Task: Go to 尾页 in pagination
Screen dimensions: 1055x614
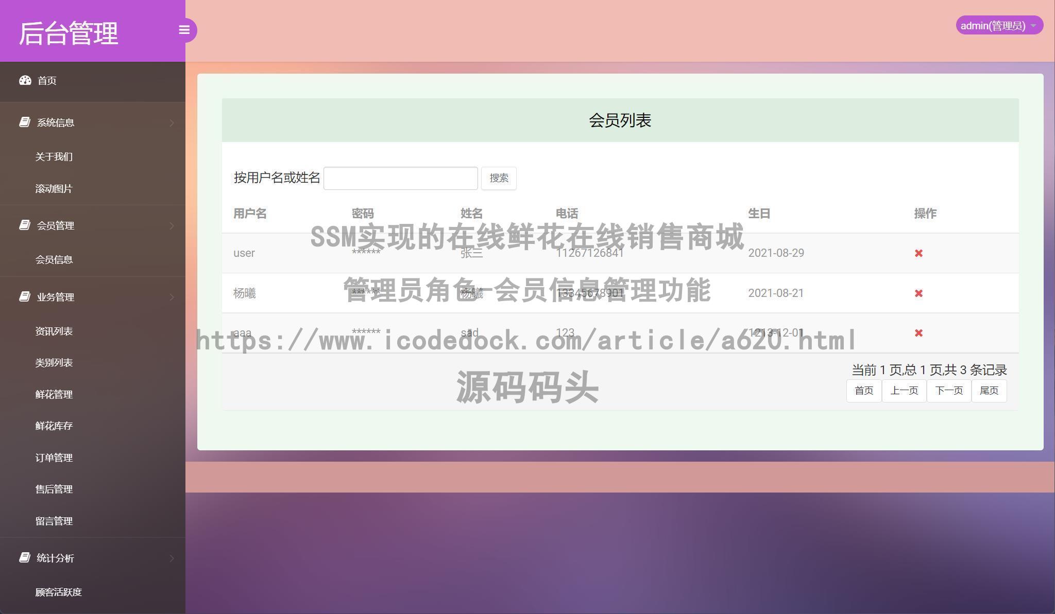Action: point(989,391)
